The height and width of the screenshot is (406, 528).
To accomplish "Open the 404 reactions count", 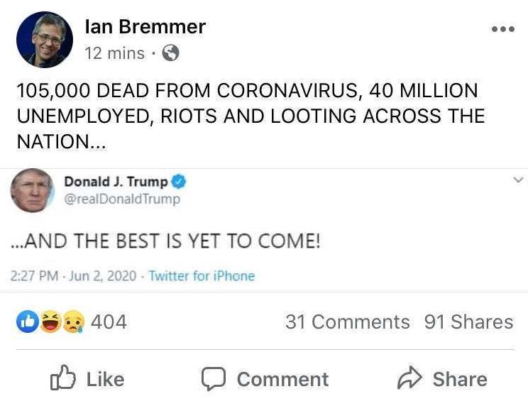I will (109, 322).
